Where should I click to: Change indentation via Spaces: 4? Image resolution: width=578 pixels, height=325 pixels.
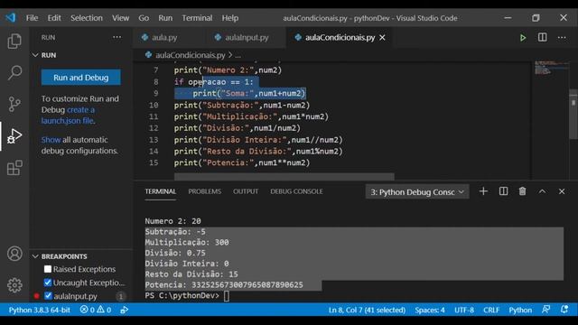430,310
